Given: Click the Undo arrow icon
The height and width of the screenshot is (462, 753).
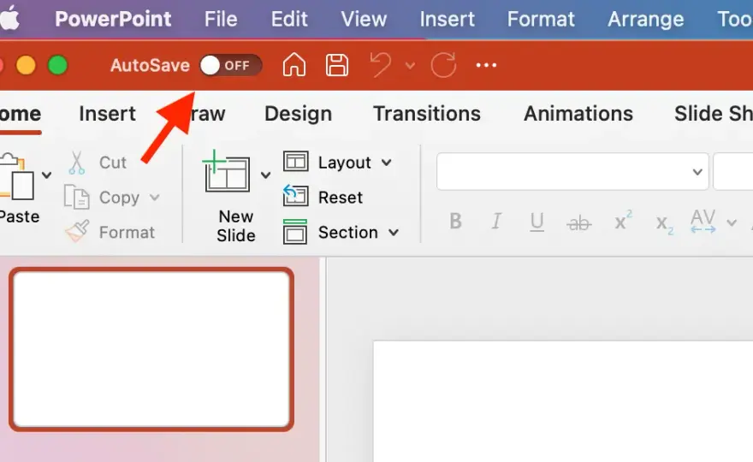Looking at the screenshot, I should 380,64.
